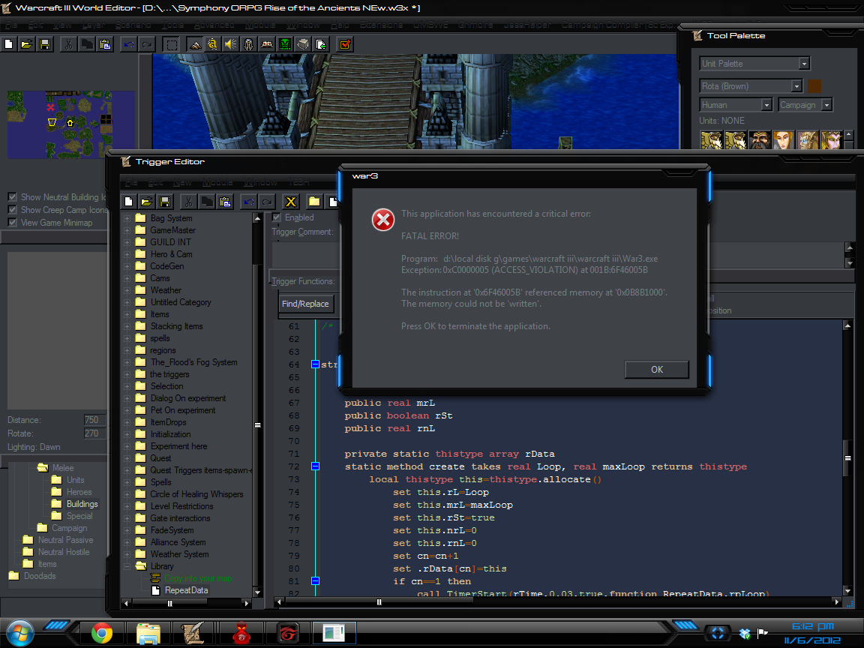864x648 pixels.
Task: Toggle Show Neutral Building Icons checkbox
Action: (12, 196)
